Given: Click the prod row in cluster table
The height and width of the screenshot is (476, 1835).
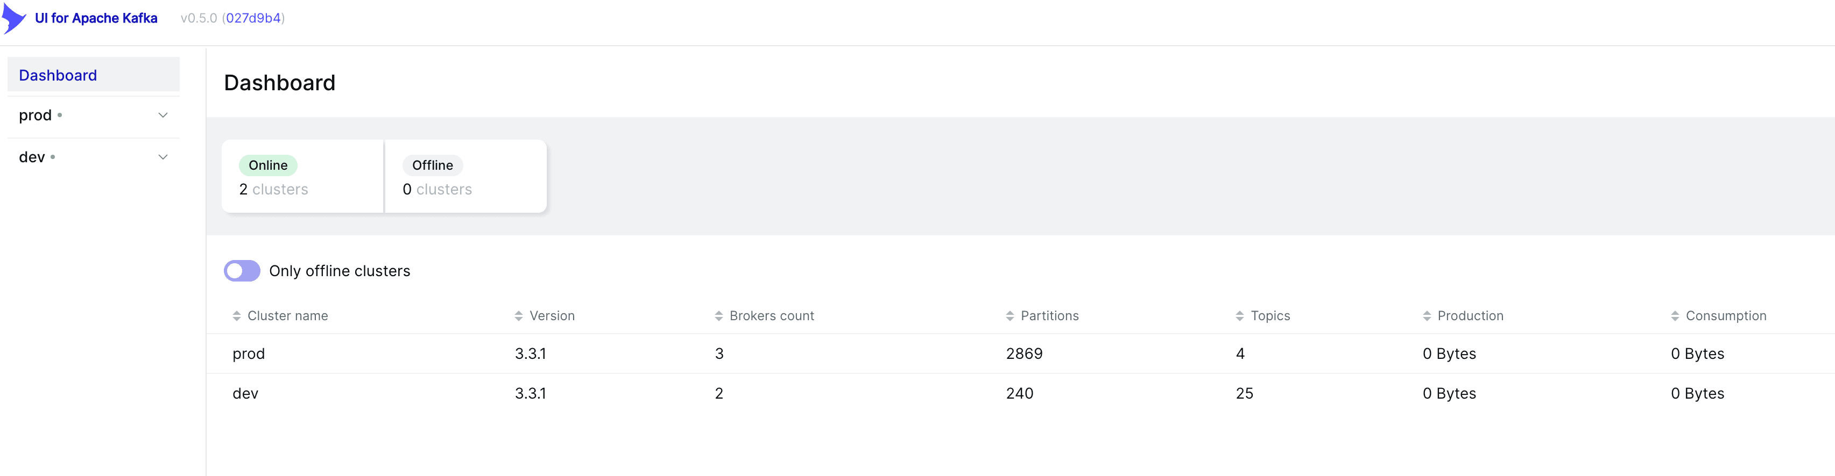Looking at the screenshot, I should point(249,354).
